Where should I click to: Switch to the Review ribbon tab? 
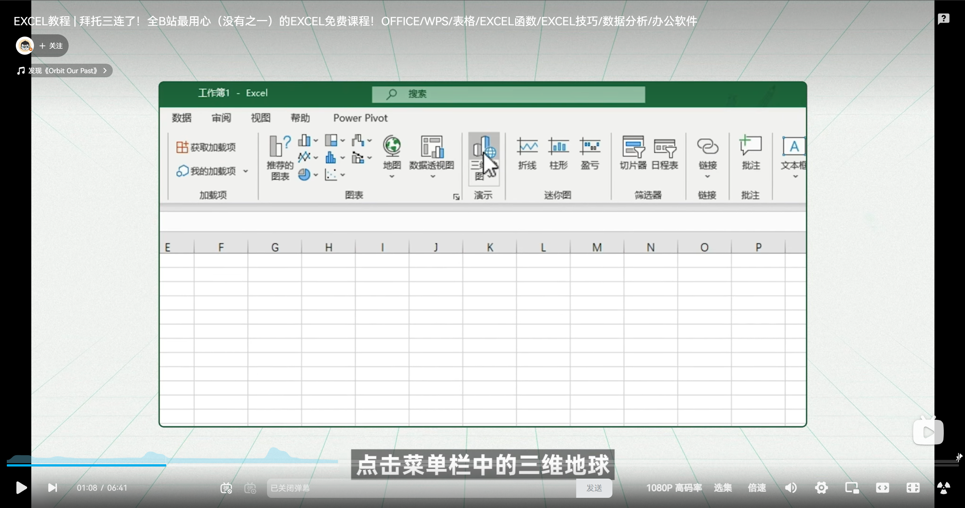(221, 118)
